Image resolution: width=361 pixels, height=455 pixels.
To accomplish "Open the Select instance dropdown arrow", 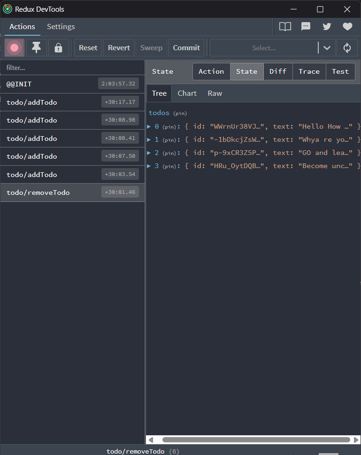I will tap(327, 48).
